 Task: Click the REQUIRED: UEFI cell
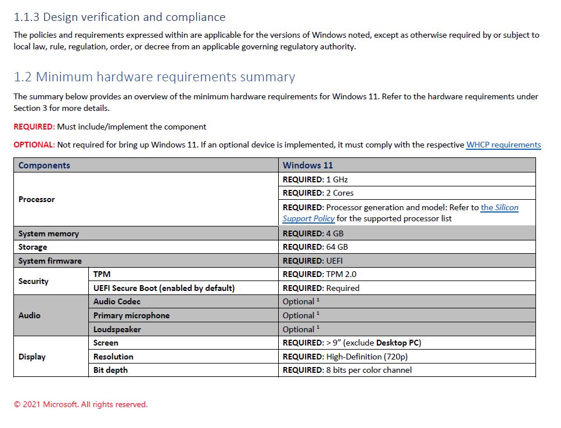[x=407, y=261]
